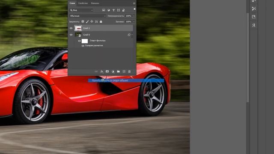Toggle visibility of Галерея размытия filter
The width and height of the screenshot is (274, 154).
(83, 46)
